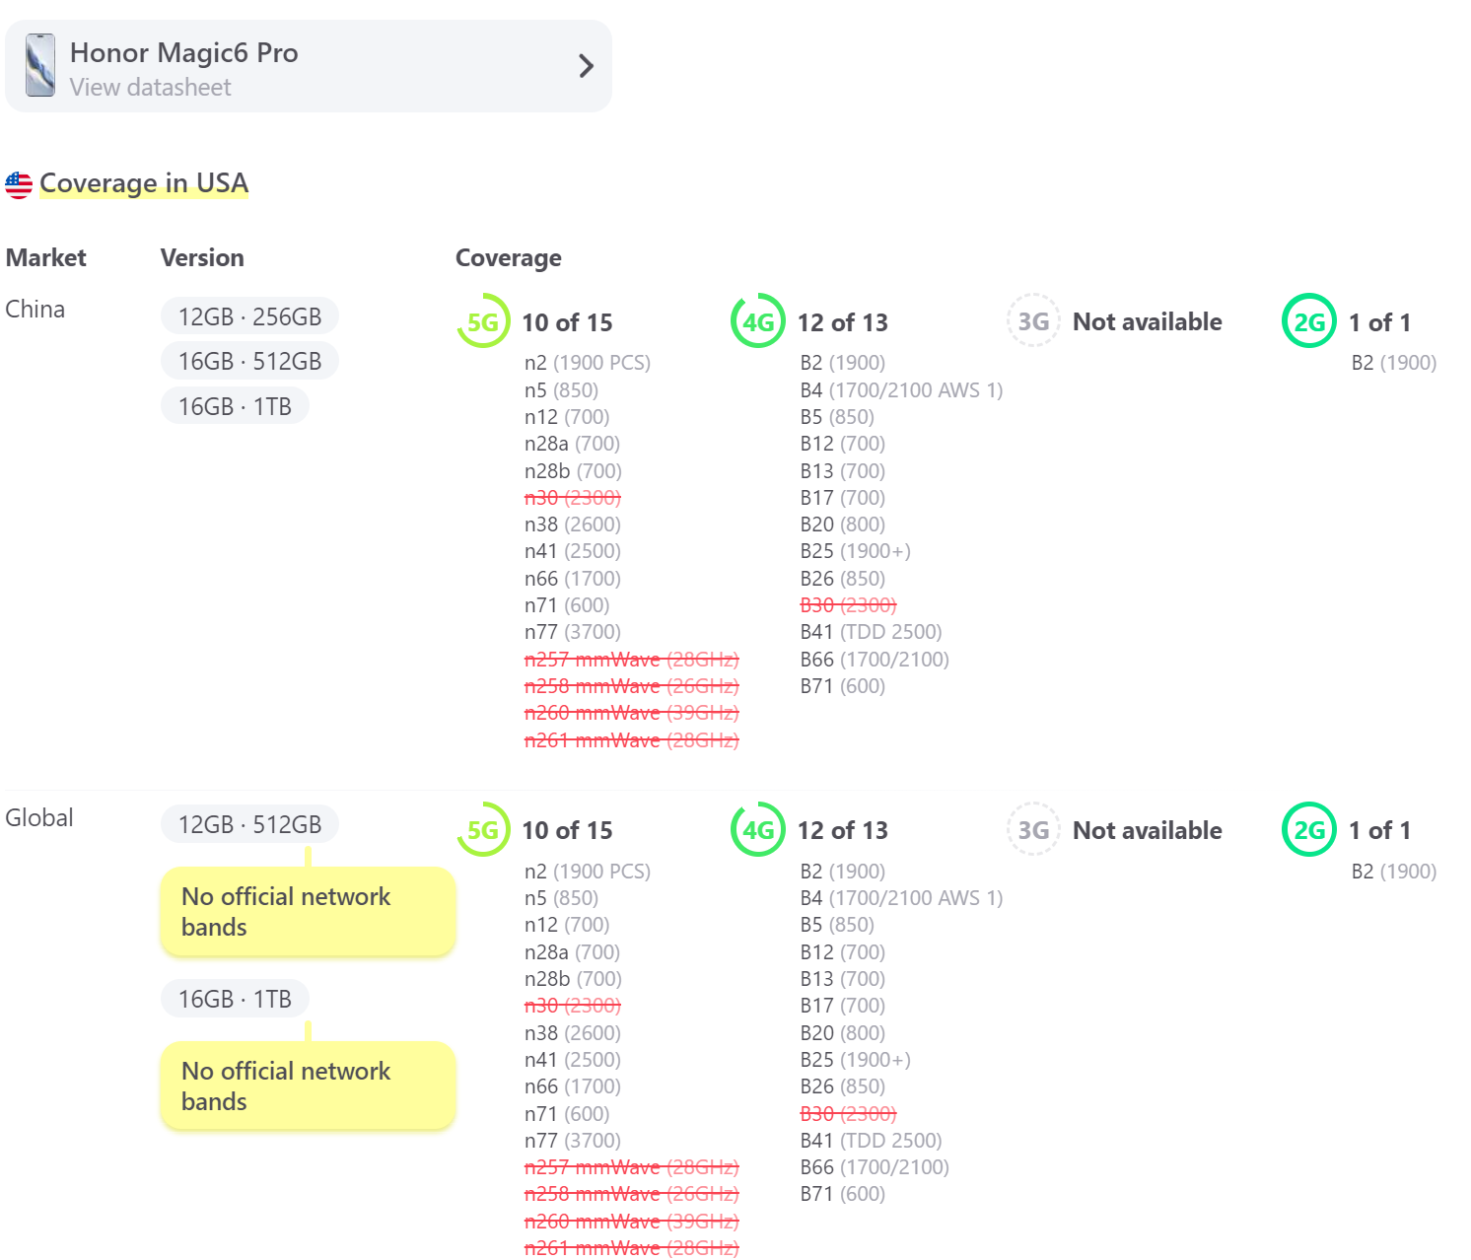Select the China 16GB · 1TB version
Image resolution: width=1471 pixels, height=1260 pixels.
(235, 406)
